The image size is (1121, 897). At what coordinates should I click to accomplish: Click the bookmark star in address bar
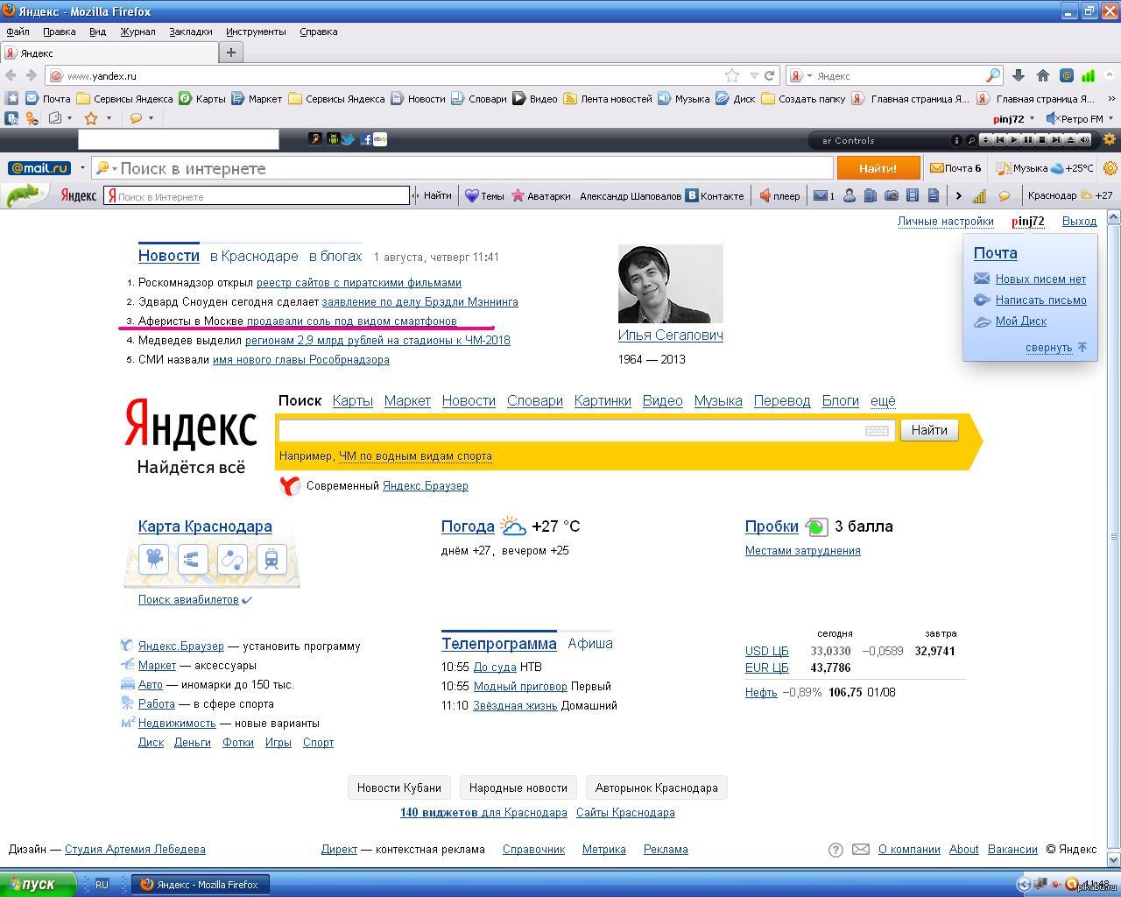732,75
